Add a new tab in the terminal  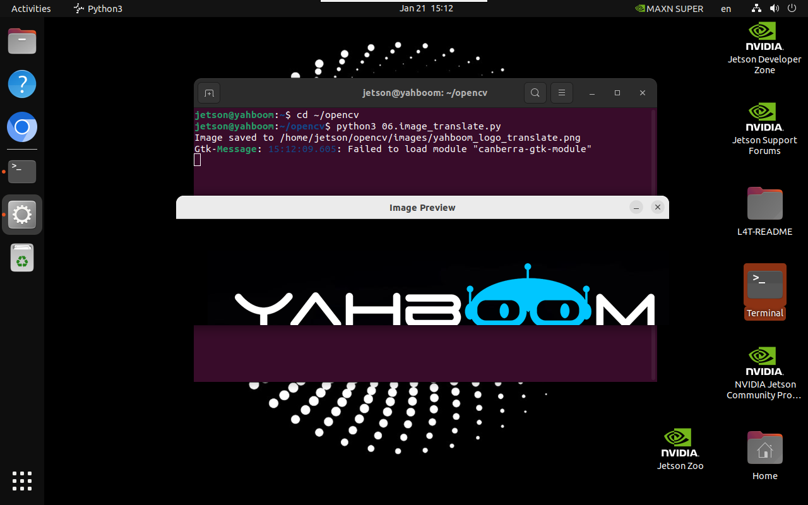[210, 93]
